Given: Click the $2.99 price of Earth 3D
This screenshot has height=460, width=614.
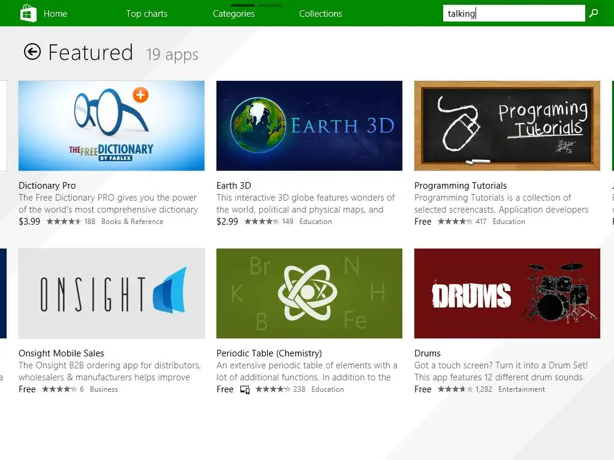Looking at the screenshot, I should pyautogui.click(x=227, y=222).
